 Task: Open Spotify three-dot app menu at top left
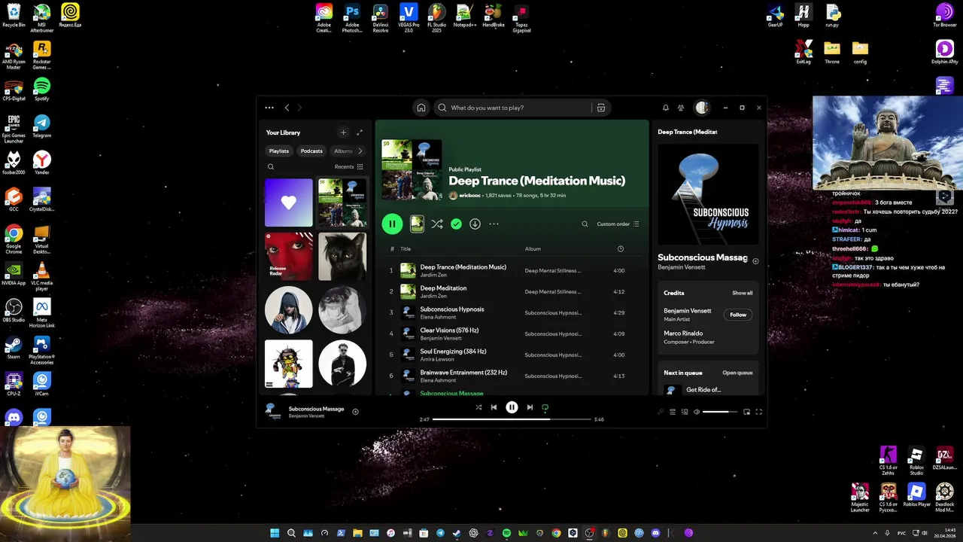pyautogui.click(x=269, y=108)
